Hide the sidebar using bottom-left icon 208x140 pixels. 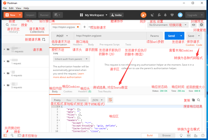pyautogui.click(x=5, y=135)
